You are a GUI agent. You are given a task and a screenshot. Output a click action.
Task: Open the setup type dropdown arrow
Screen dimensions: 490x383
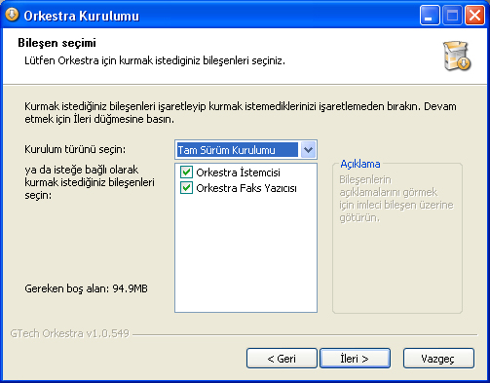308,150
